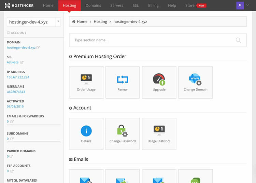Click the hostinger-dev-4.xyz domain link in sidebar
The height and width of the screenshot is (183, 256).
[21, 48]
